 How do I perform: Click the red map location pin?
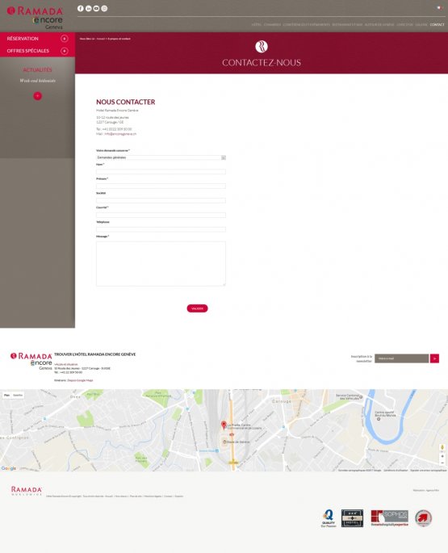pyautogui.click(x=224, y=425)
